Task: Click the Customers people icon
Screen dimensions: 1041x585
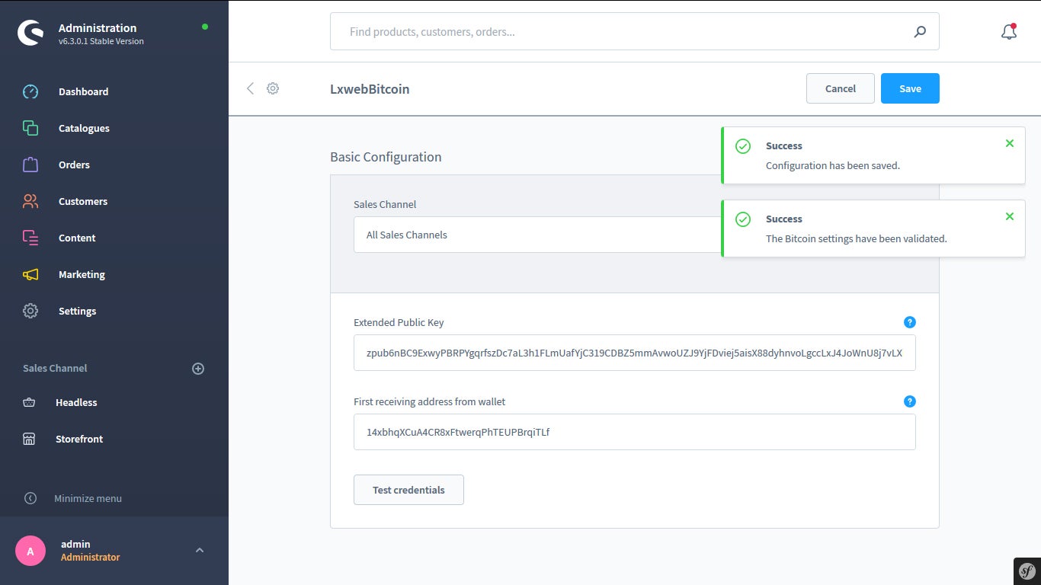Action: click(30, 201)
